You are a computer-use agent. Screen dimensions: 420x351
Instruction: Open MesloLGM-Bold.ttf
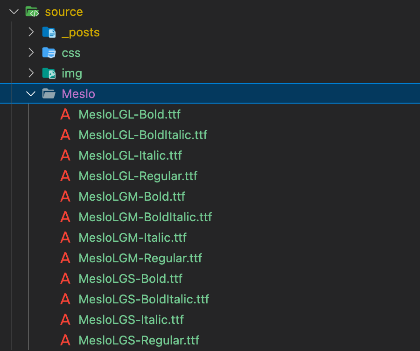[132, 196]
